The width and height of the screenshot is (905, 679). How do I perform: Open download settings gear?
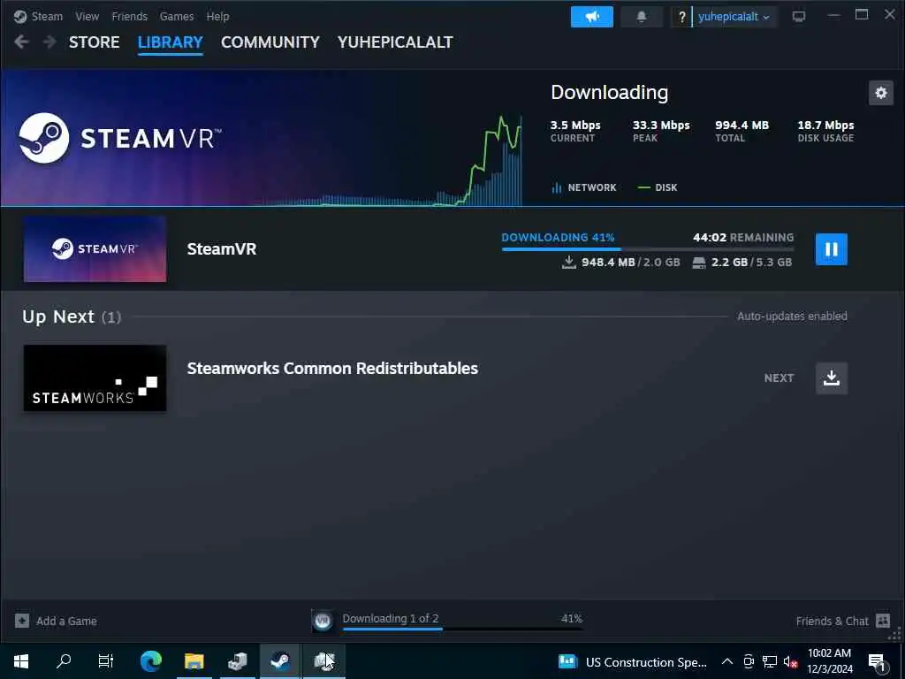pos(881,93)
